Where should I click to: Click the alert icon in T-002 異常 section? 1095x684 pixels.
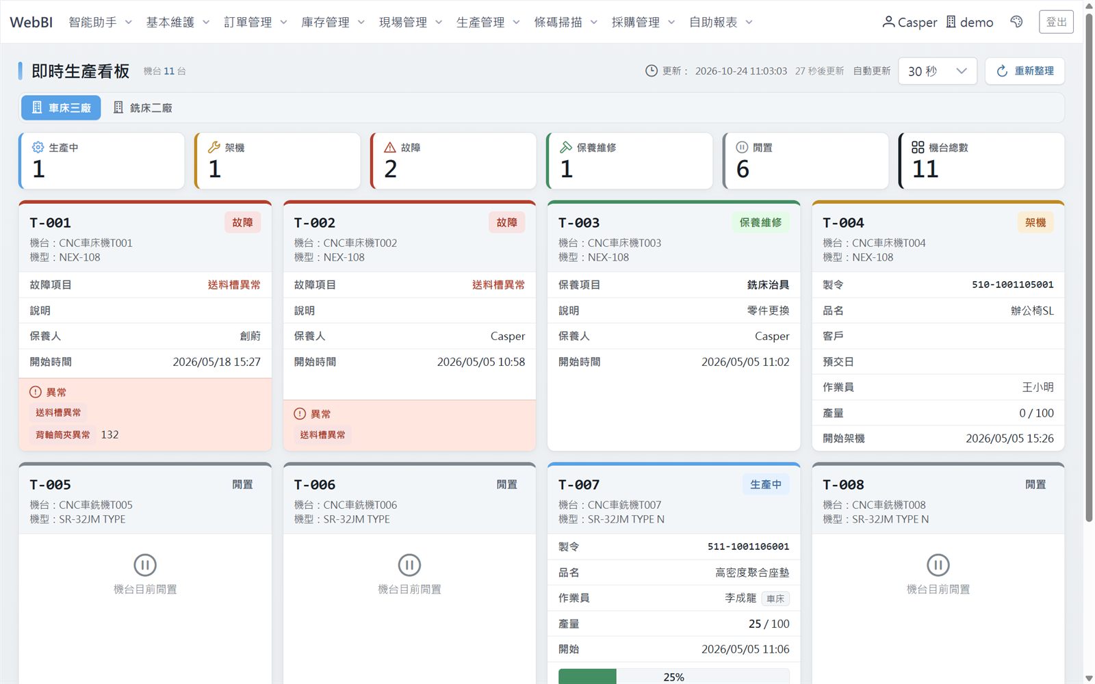pos(300,414)
